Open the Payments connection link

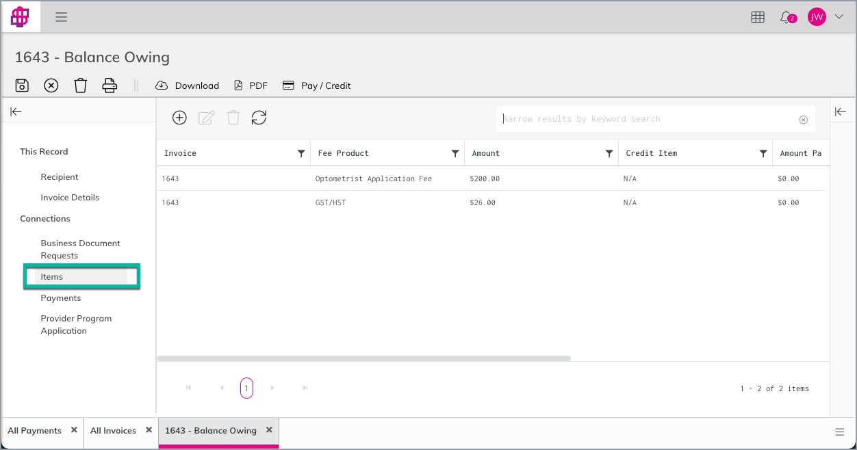(x=61, y=298)
